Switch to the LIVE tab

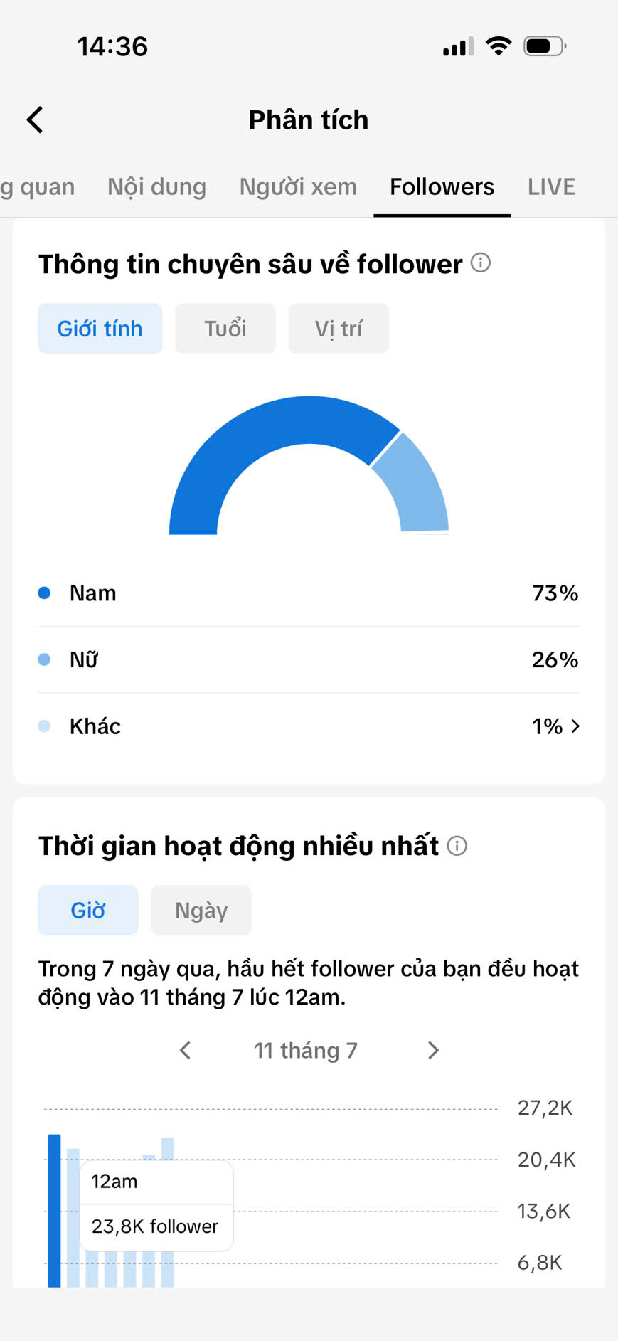click(x=551, y=186)
